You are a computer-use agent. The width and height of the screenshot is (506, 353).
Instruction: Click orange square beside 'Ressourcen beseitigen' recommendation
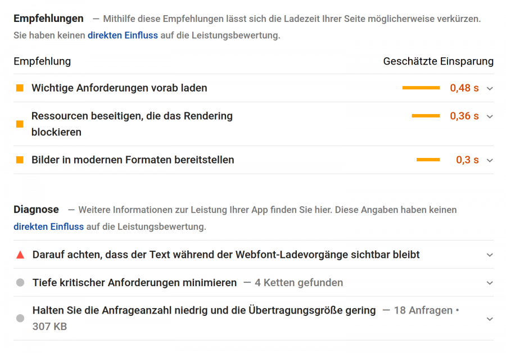point(20,124)
